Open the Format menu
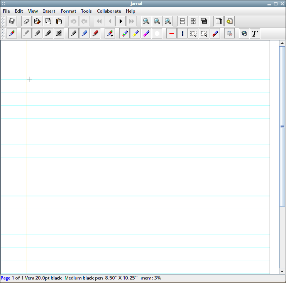Screen dimensions: 286x283 68,11
